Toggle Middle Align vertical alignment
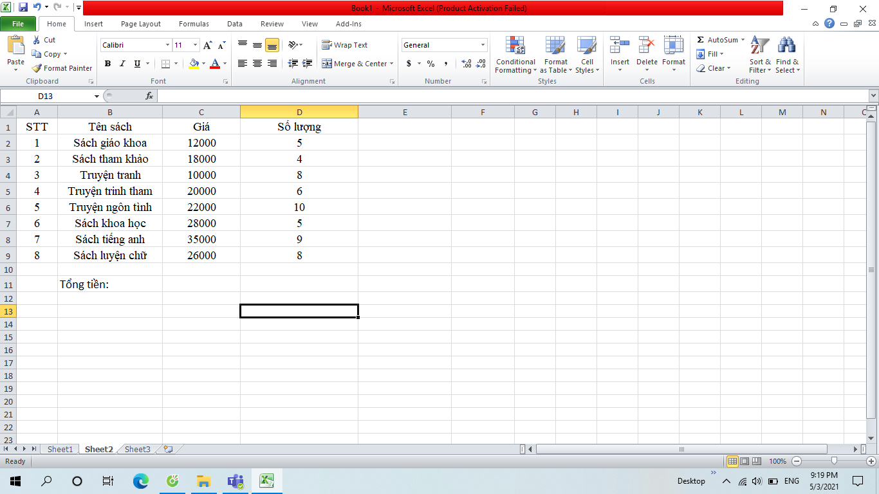The image size is (879, 494). pos(257,45)
